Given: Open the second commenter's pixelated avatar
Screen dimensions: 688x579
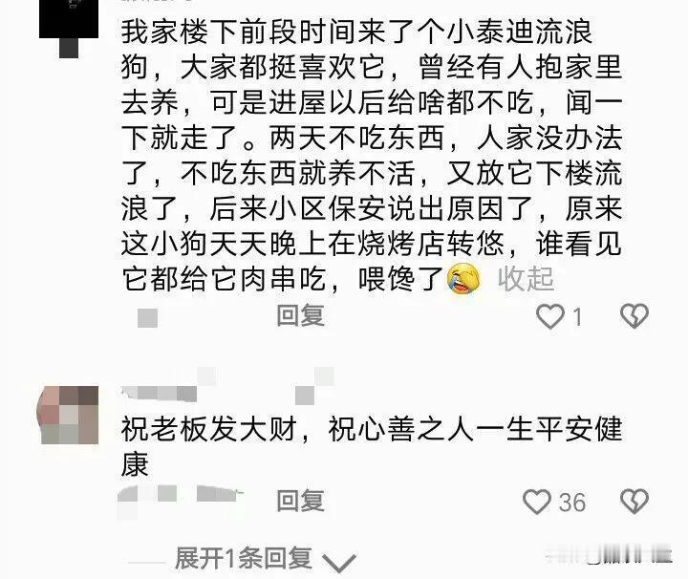Looking at the screenshot, I should (69, 415).
